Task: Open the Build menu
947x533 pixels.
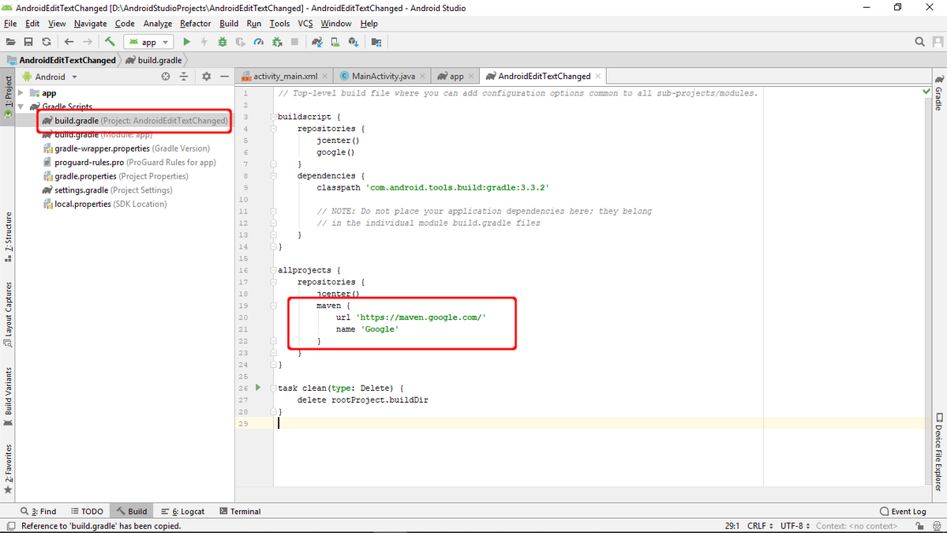Action: click(x=229, y=24)
